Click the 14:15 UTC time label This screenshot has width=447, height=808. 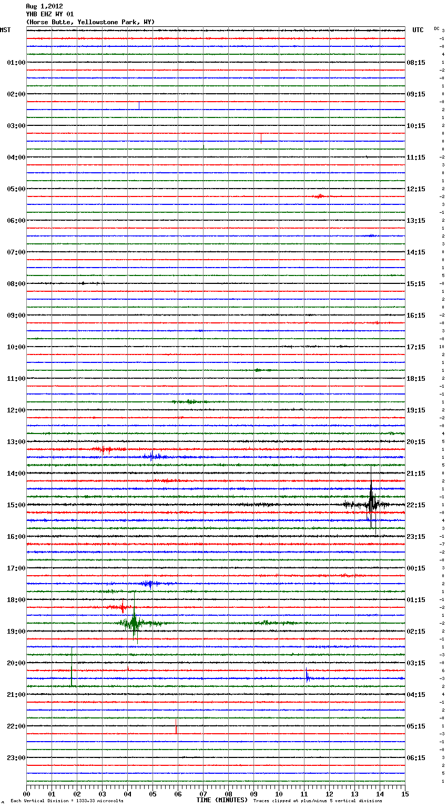[x=416, y=252]
